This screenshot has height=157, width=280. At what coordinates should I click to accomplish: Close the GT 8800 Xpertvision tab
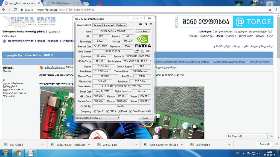(x=78, y=3)
